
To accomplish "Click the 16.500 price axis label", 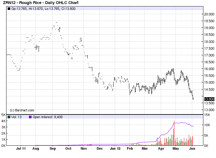I will coord(209,62).
